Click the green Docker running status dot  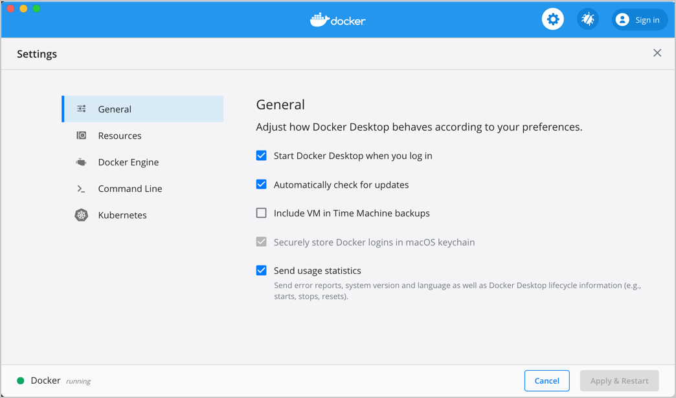pos(21,381)
